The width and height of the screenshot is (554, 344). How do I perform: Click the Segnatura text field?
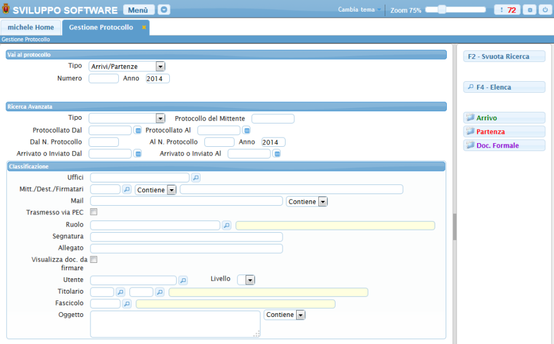click(x=186, y=237)
